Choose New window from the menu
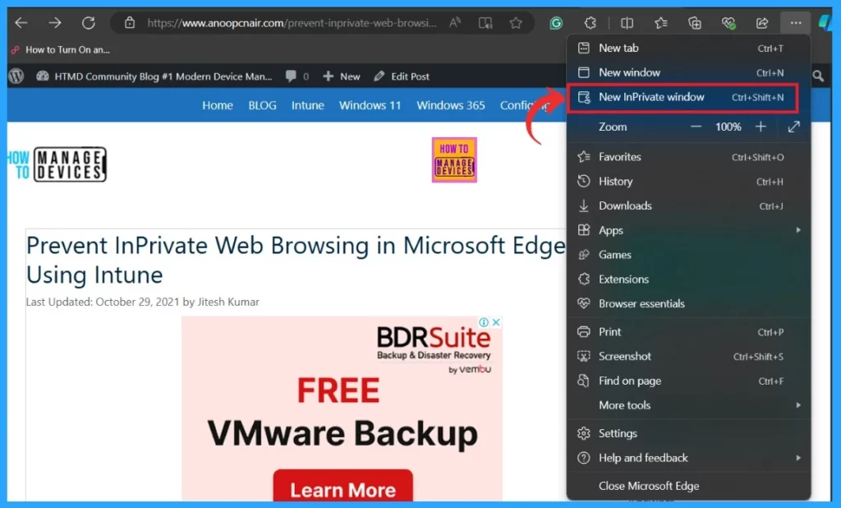The height and width of the screenshot is (508, 841). [689, 72]
